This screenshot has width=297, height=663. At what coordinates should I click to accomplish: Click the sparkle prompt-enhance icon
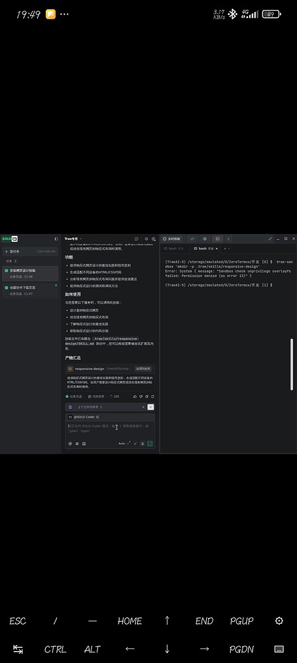pyautogui.click(x=135, y=444)
